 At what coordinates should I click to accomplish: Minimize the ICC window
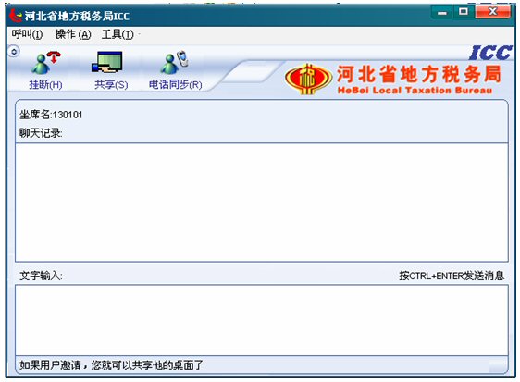point(442,12)
